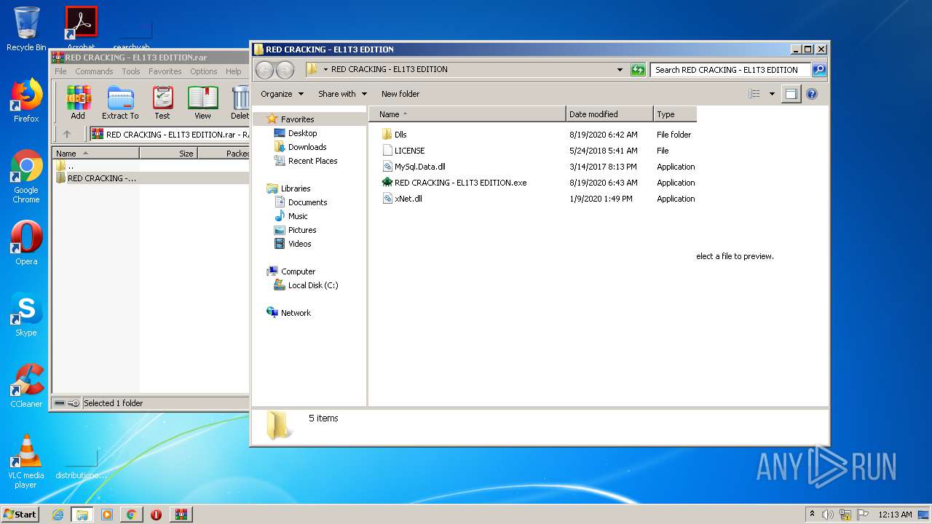
Task: Sort by Date modified column
Action: [x=609, y=114]
